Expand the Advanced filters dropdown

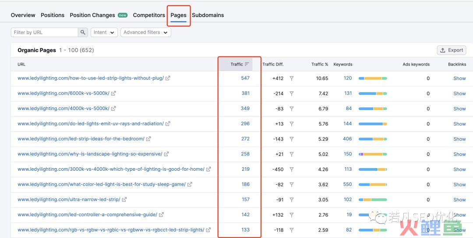coord(146,32)
